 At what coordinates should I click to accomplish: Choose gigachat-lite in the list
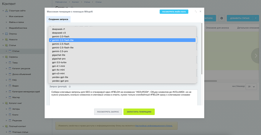pos(59,55)
